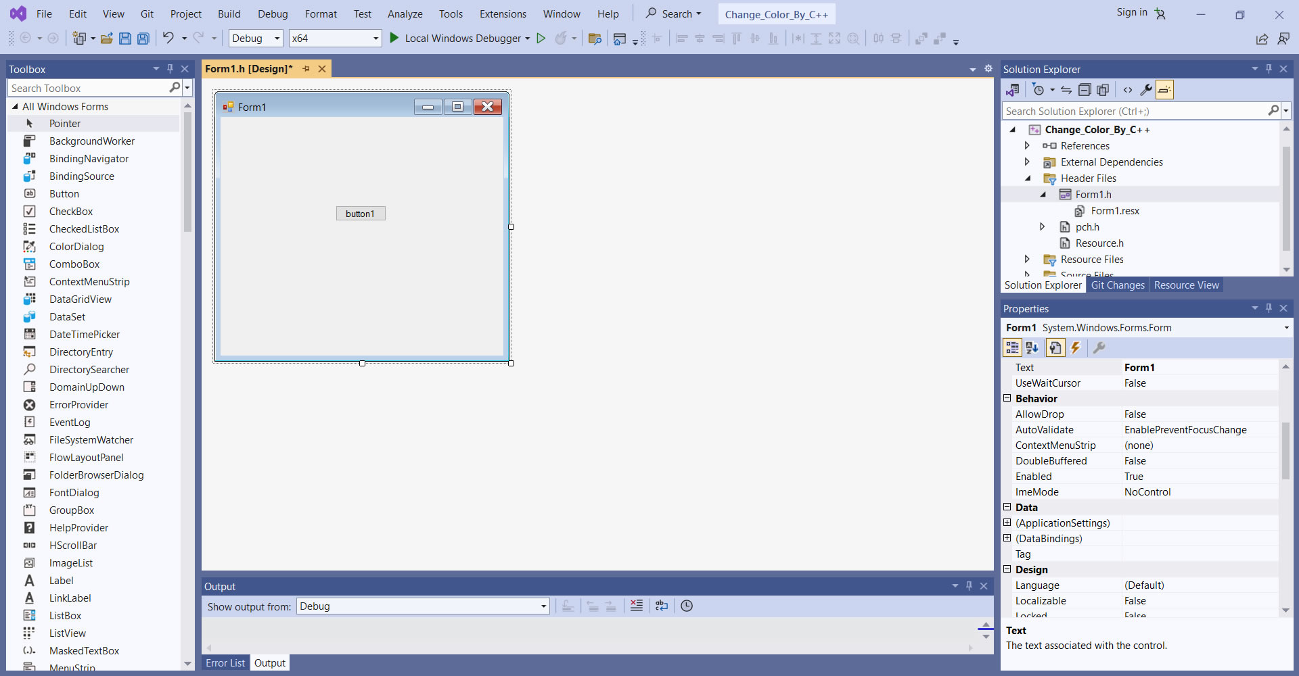Open the Debug configuration dropdown
This screenshot has height=676, width=1299.
click(x=256, y=39)
